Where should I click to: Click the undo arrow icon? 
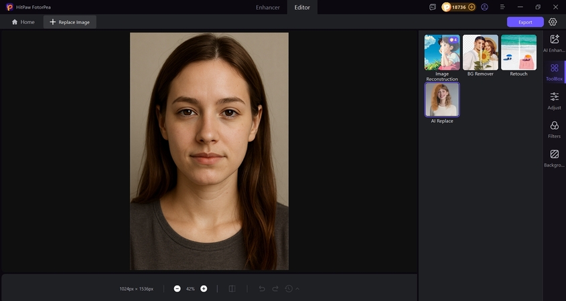tap(262, 289)
